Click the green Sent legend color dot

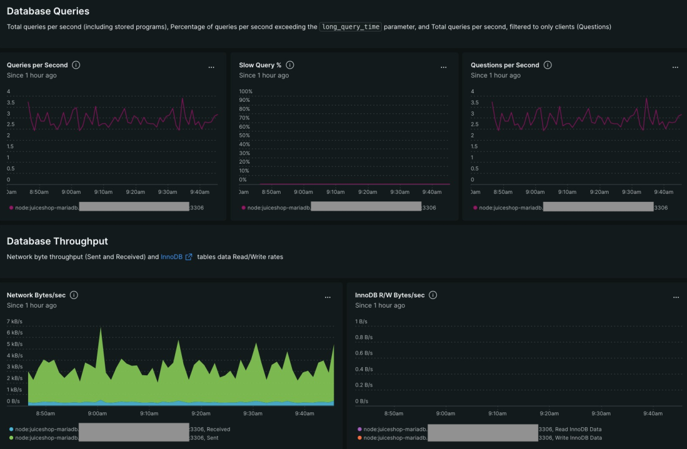(x=11, y=438)
